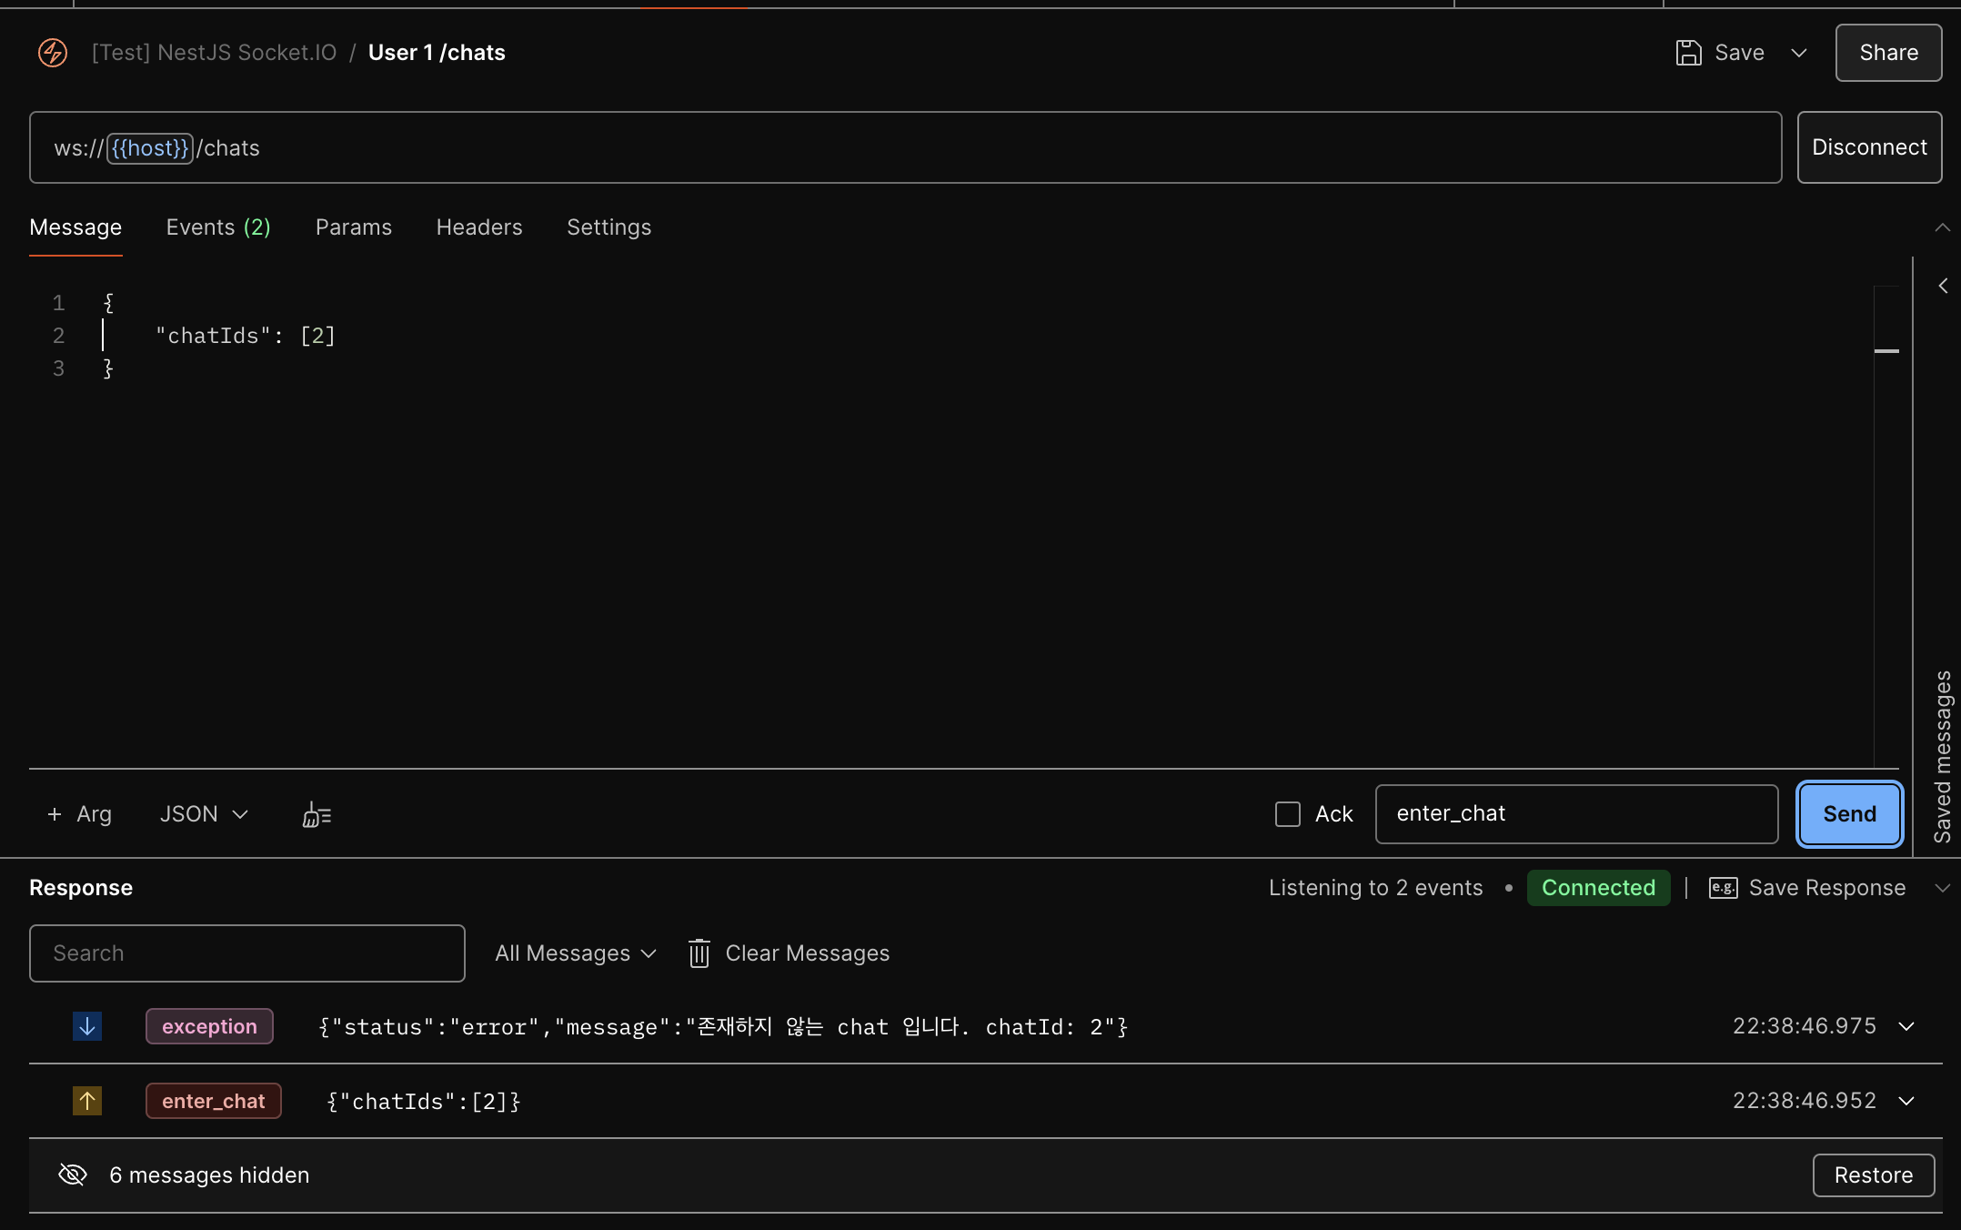The height and width of the screenshot is (1230, 1961).
Task: Click the Socket.IO request icon
Action: [x=53, y=53]
